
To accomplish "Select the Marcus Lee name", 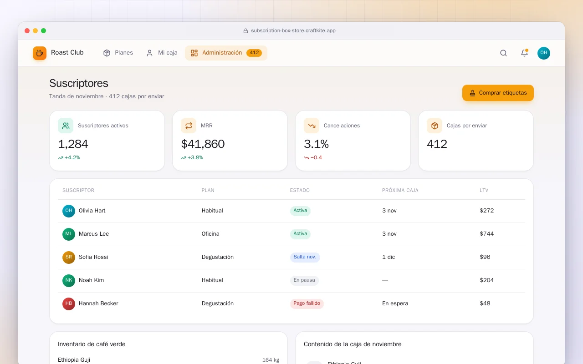I will (x=94, y=234).
